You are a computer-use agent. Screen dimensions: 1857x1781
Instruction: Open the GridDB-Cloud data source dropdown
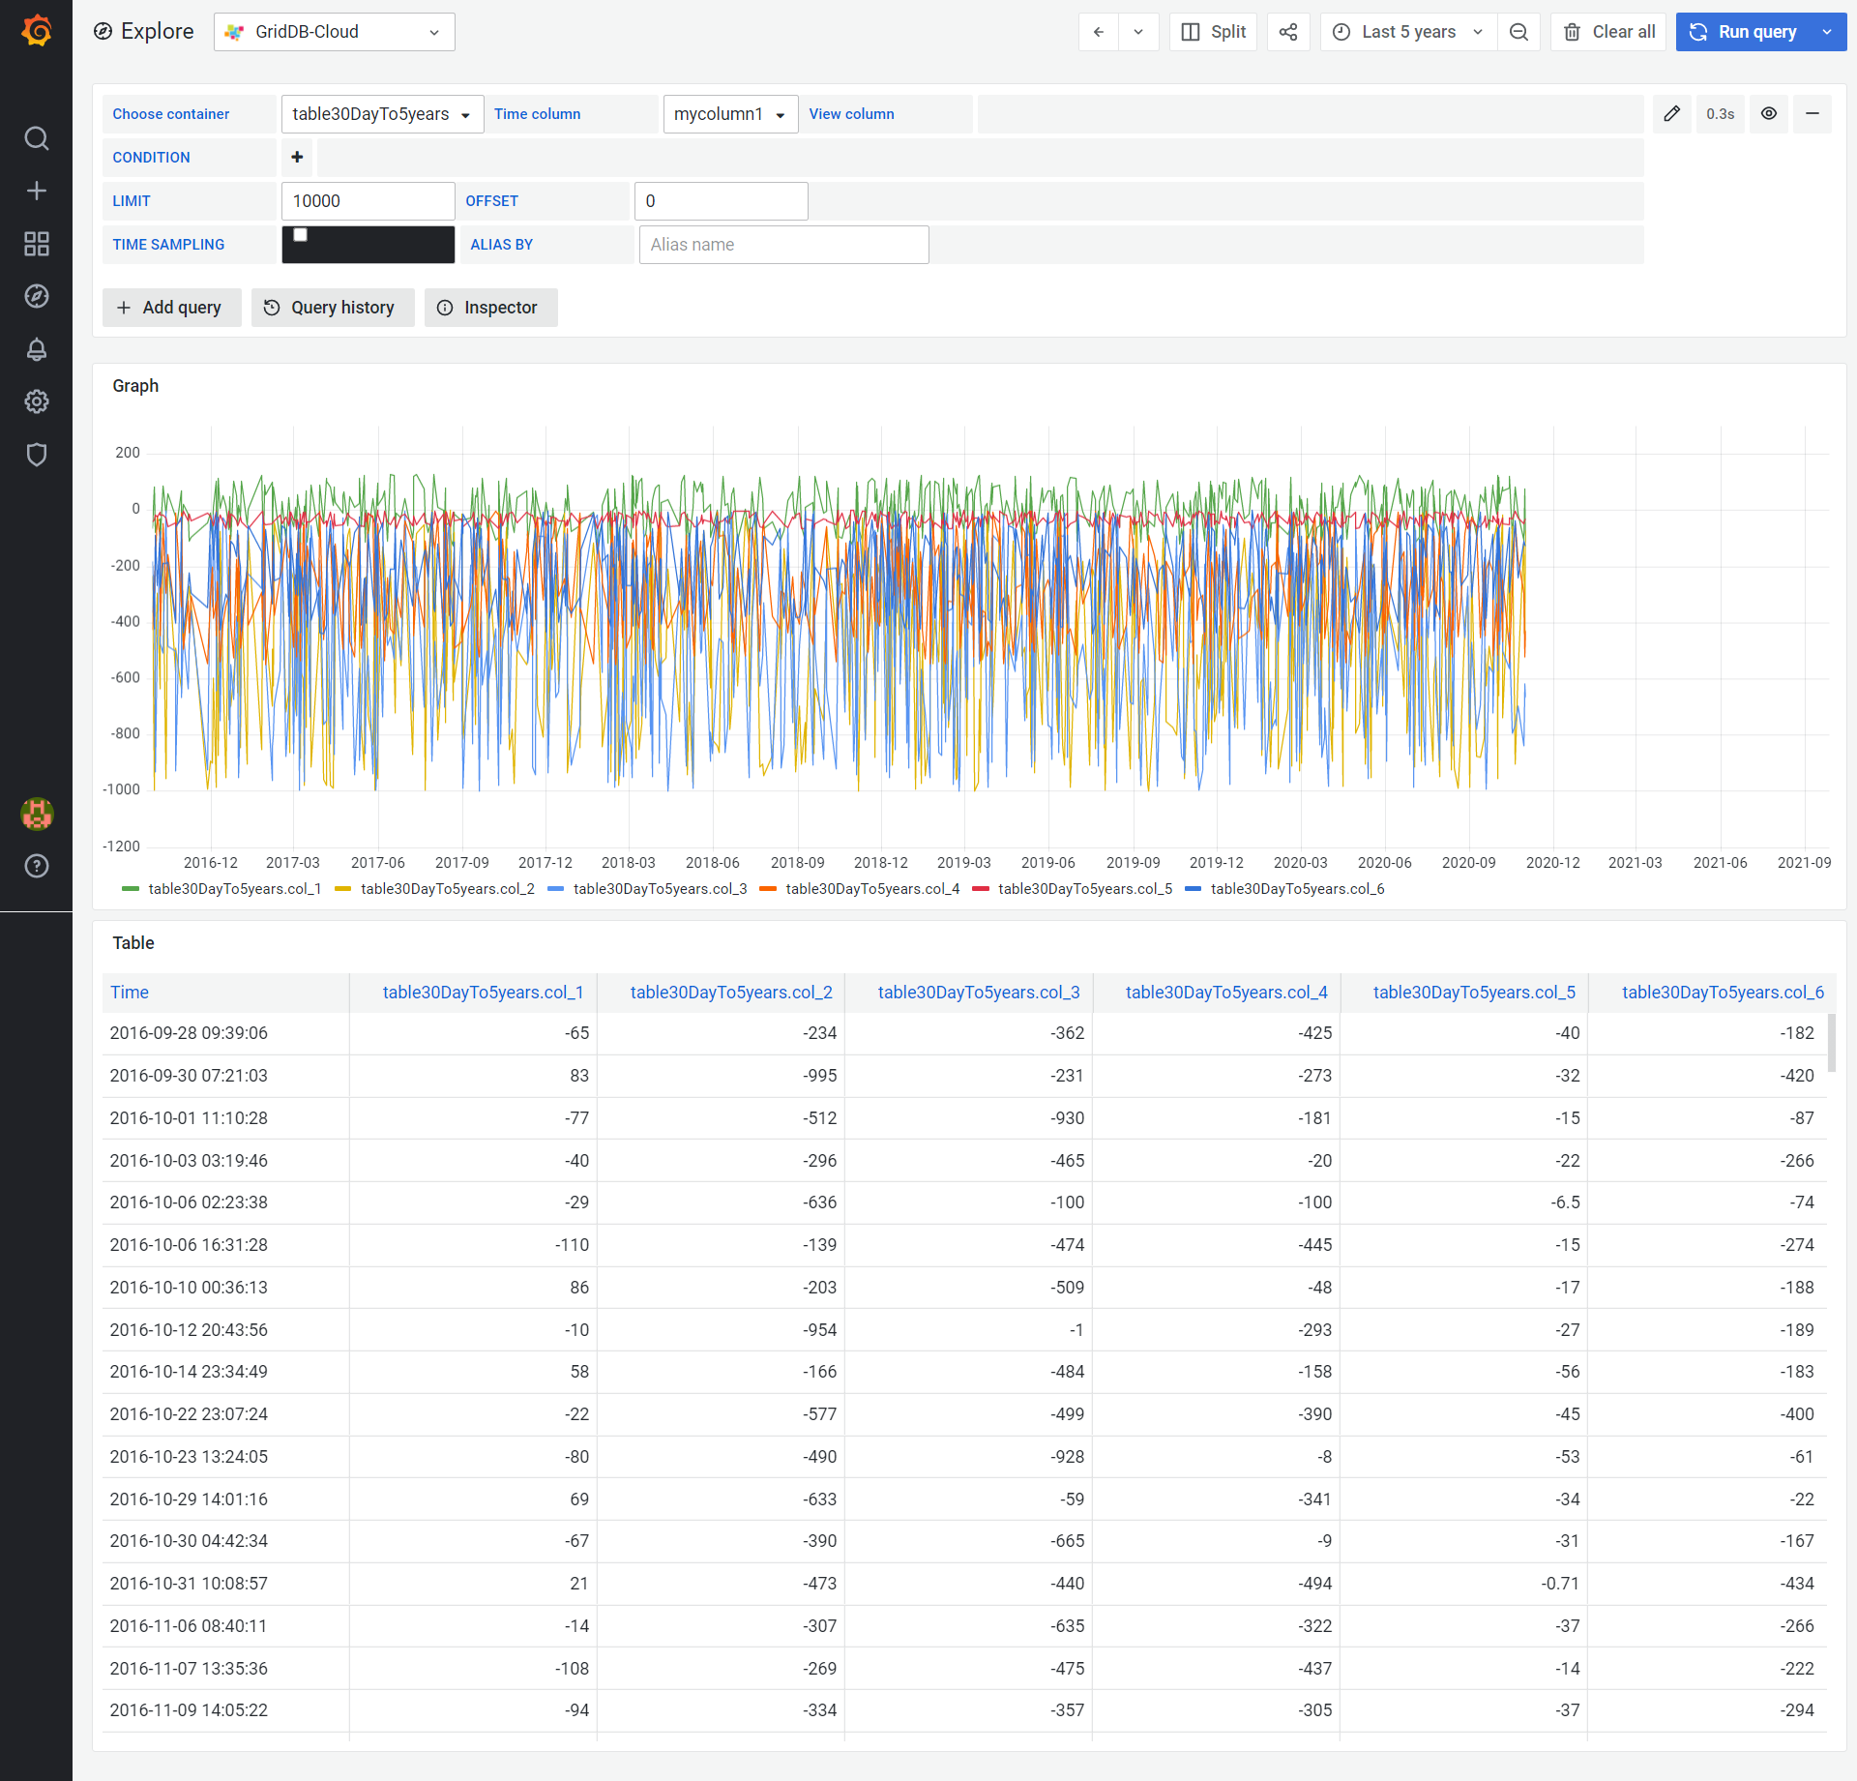pyautogui.click(x=334, y=32)
